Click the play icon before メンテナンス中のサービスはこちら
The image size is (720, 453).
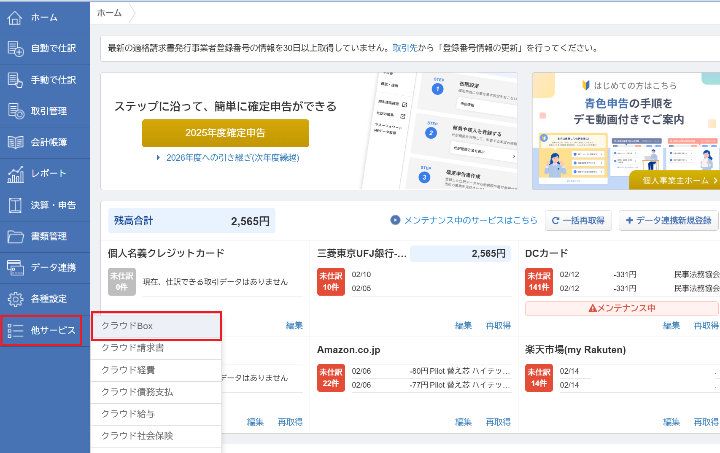pyautogui.click(x=395, y=220)
